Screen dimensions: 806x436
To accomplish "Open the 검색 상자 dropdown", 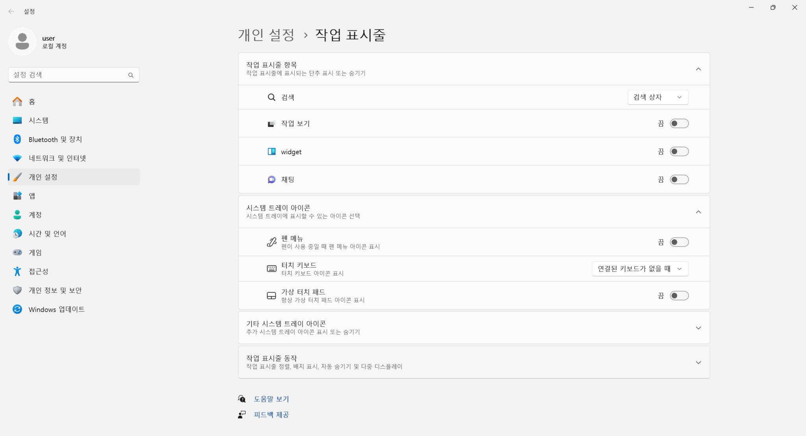I will 657,97.
